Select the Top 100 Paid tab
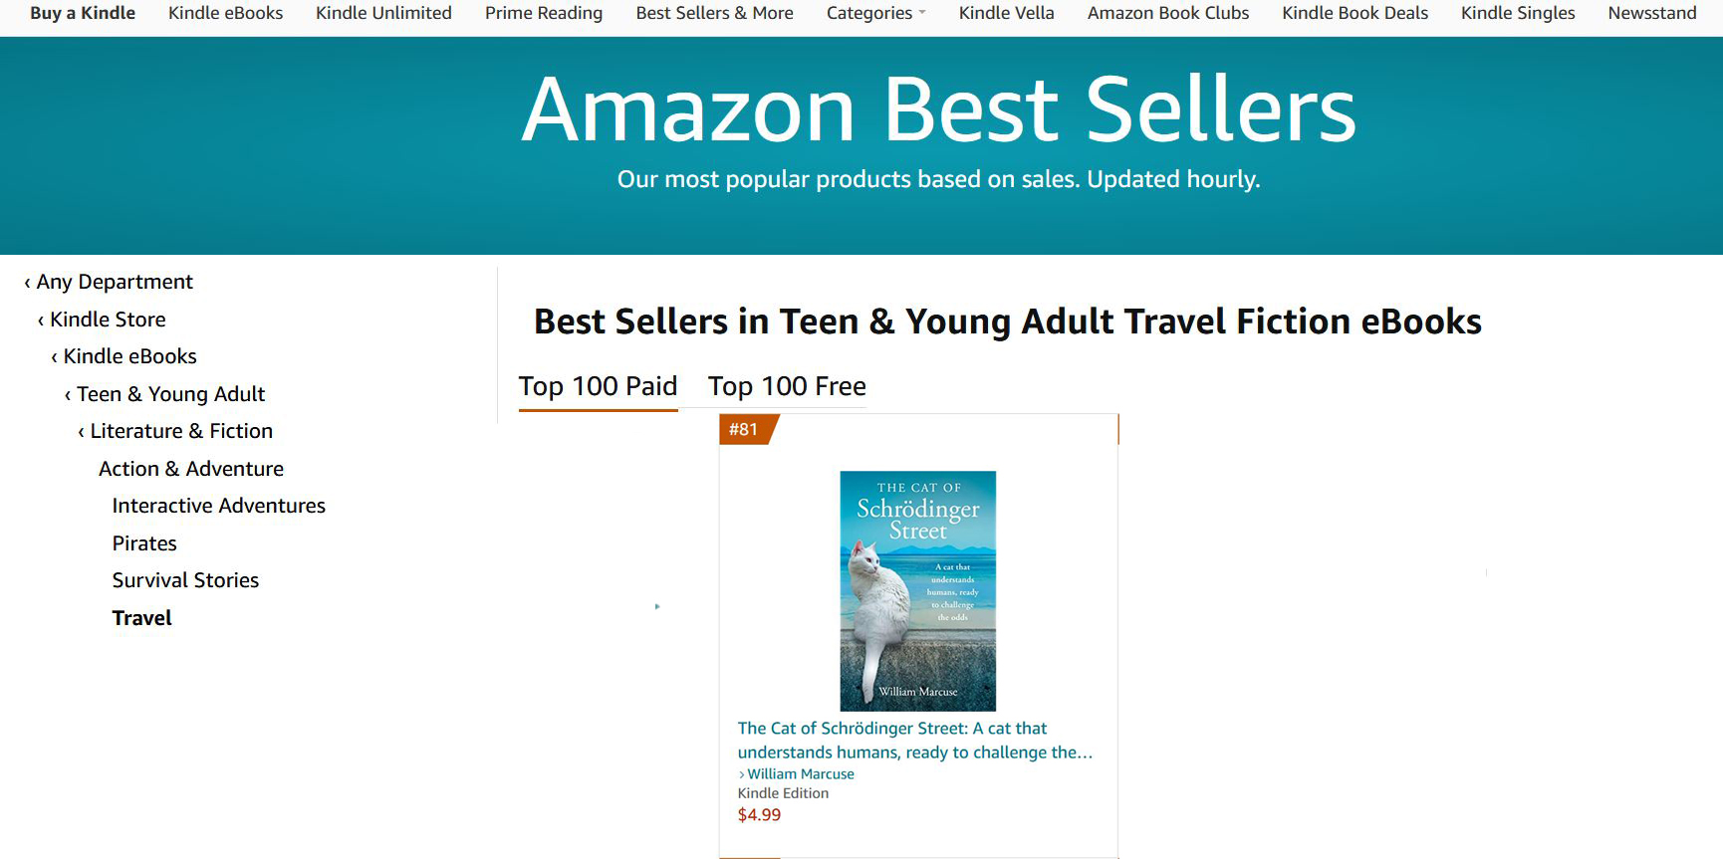 598,386
